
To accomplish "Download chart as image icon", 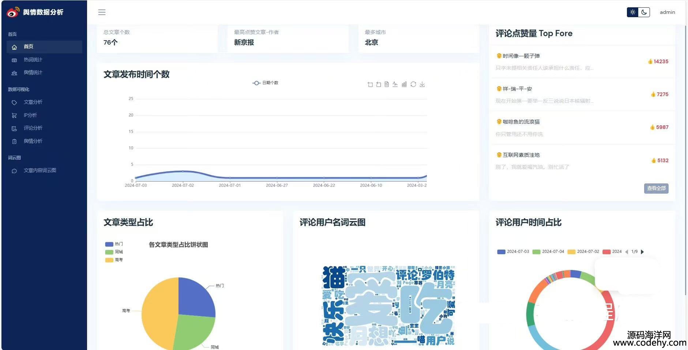I will tap(422, 84).
